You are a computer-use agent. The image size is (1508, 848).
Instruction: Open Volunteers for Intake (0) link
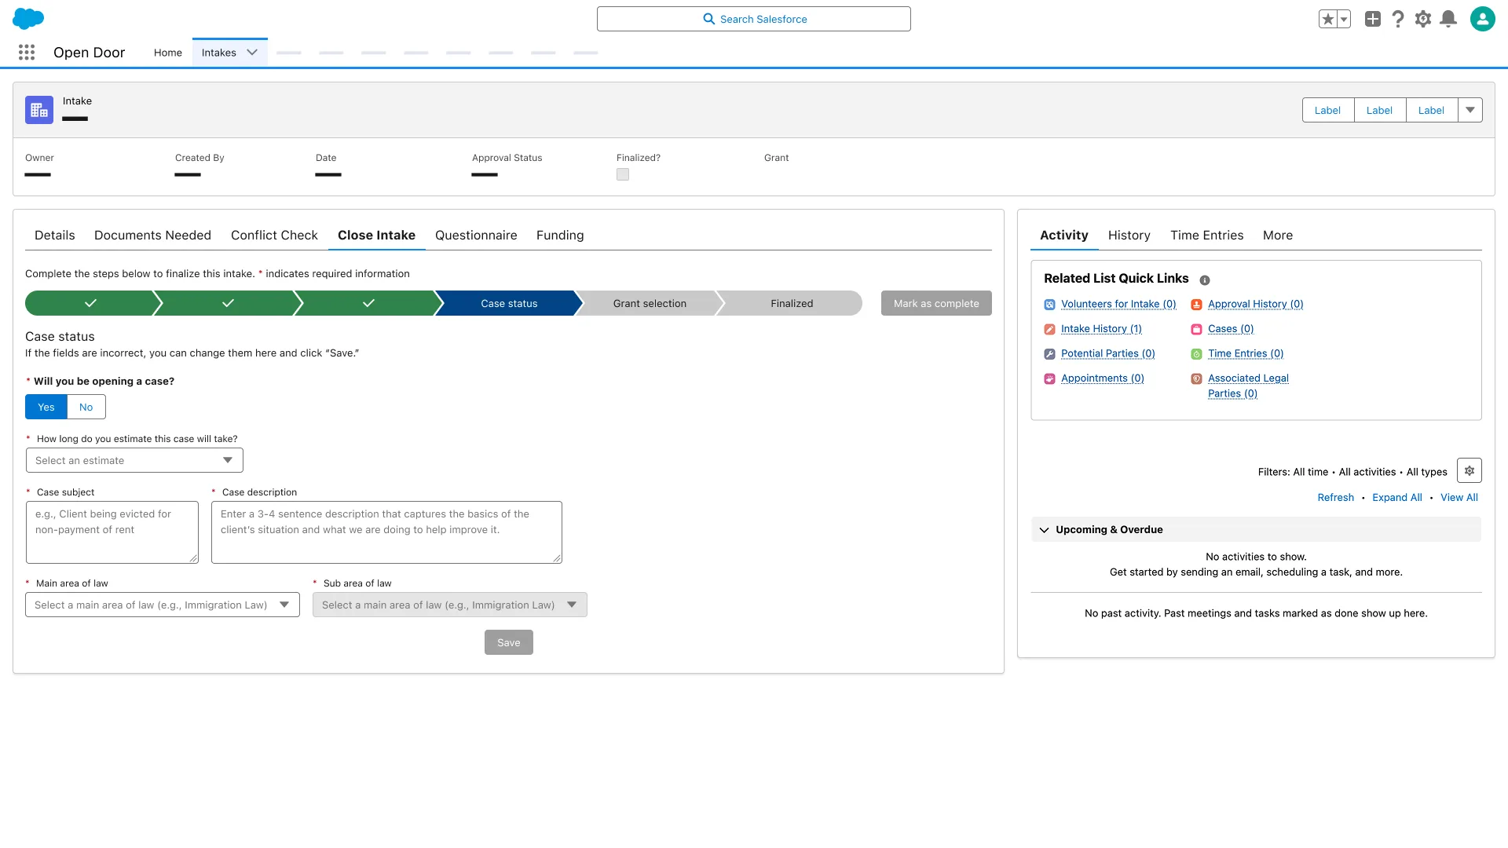click(1118, 305)
